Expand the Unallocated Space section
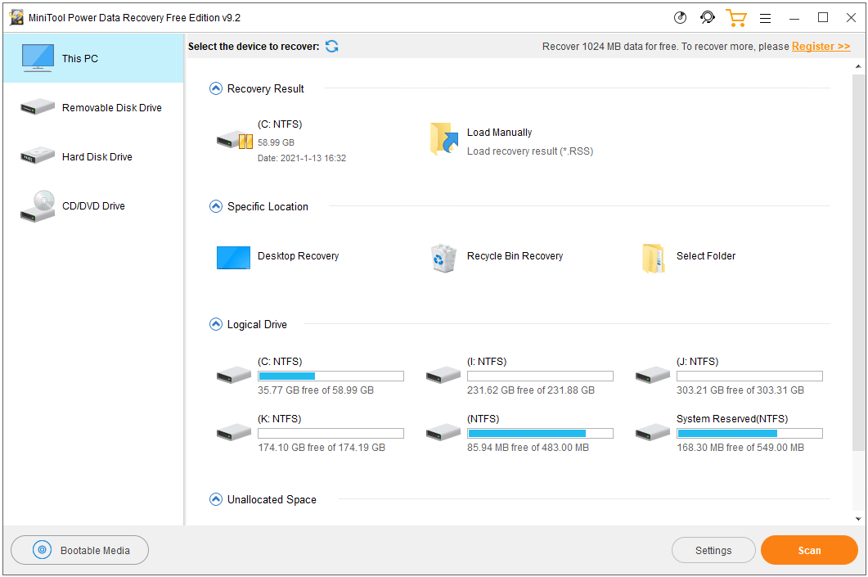 (x=216, y=499)
